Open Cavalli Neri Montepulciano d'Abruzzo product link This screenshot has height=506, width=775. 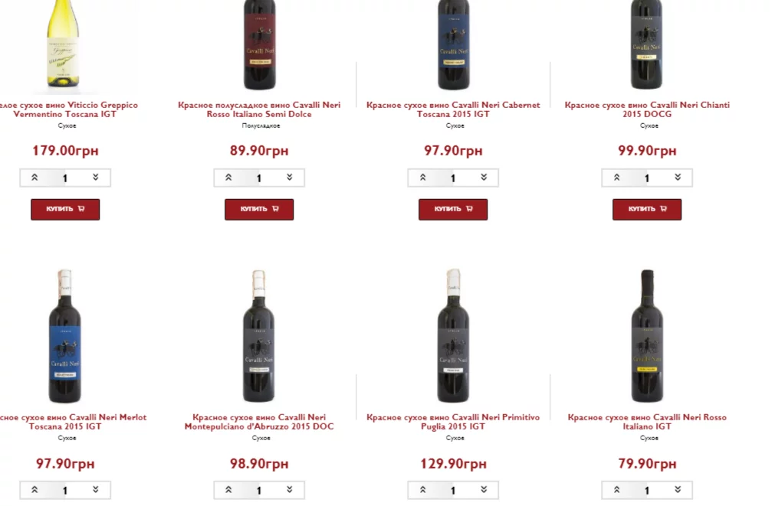click(x=259, y=422)
